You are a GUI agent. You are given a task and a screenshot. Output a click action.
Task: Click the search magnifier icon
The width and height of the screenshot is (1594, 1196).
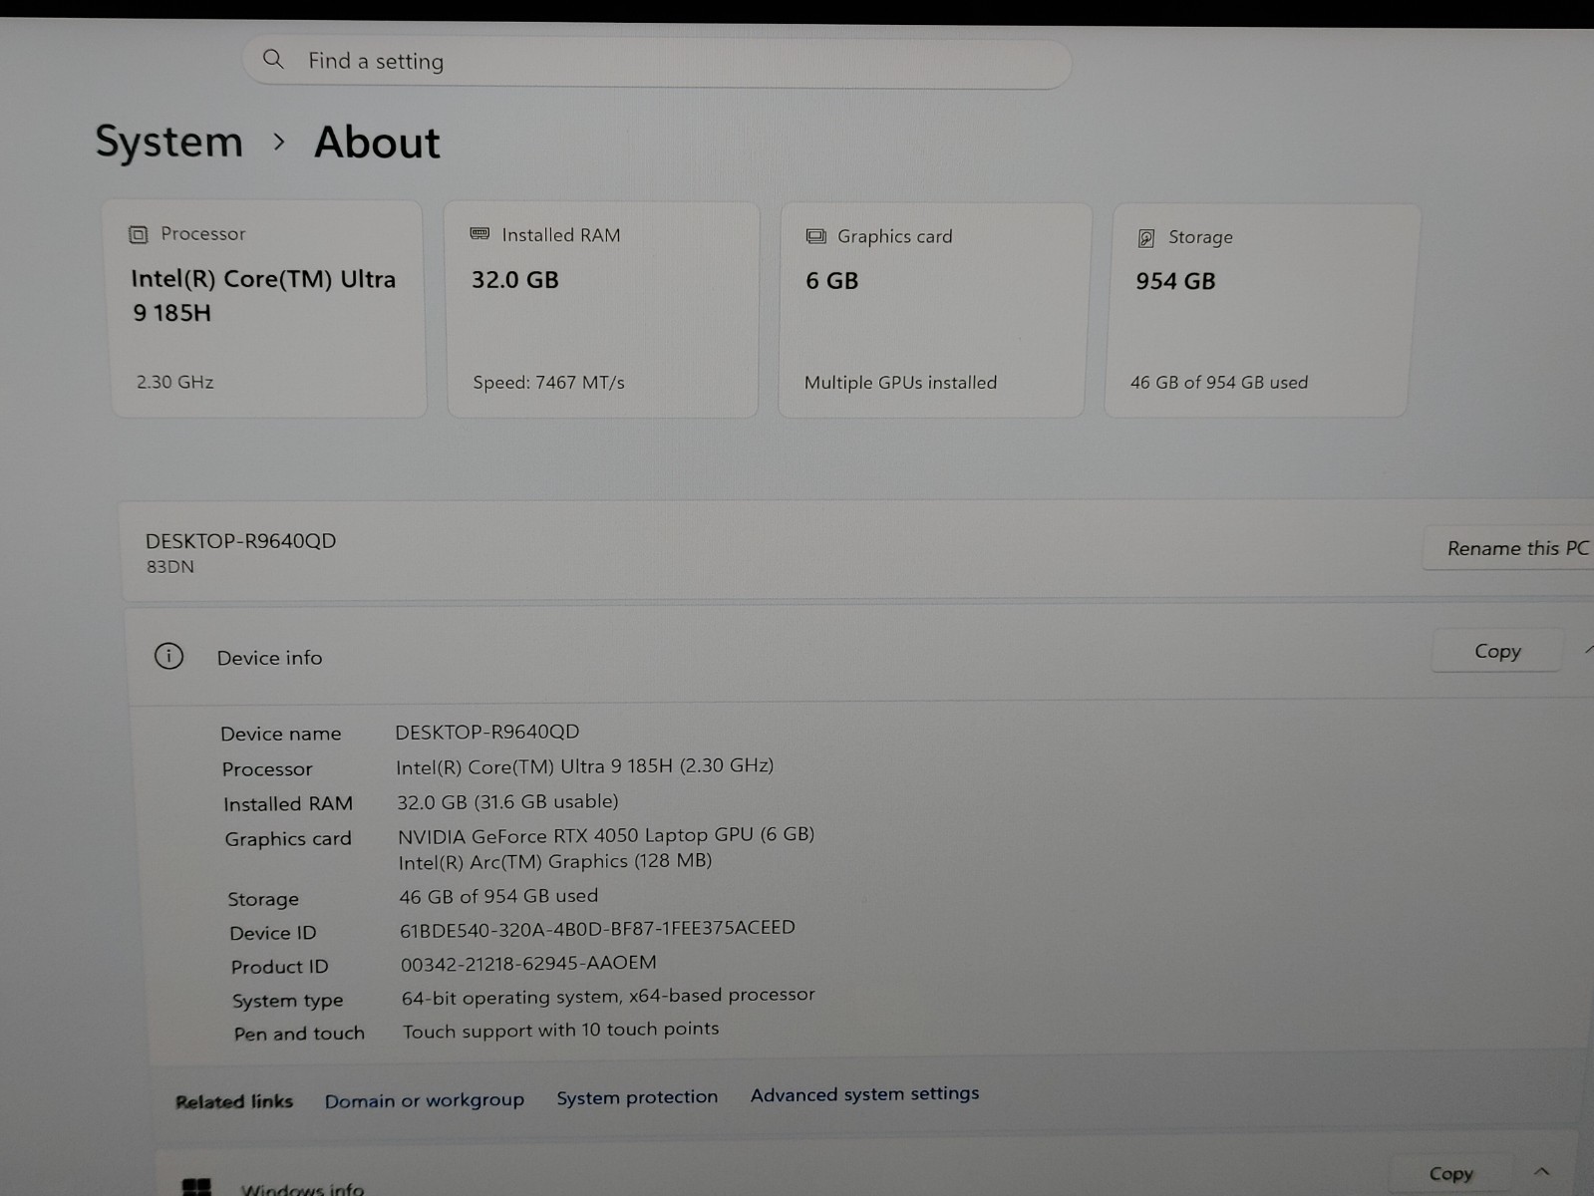[273, 60]
